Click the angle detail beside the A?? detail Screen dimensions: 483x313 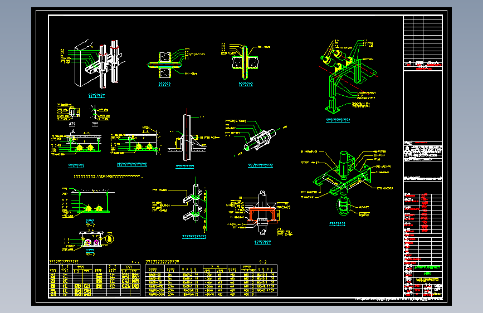[x=99, y=113]
